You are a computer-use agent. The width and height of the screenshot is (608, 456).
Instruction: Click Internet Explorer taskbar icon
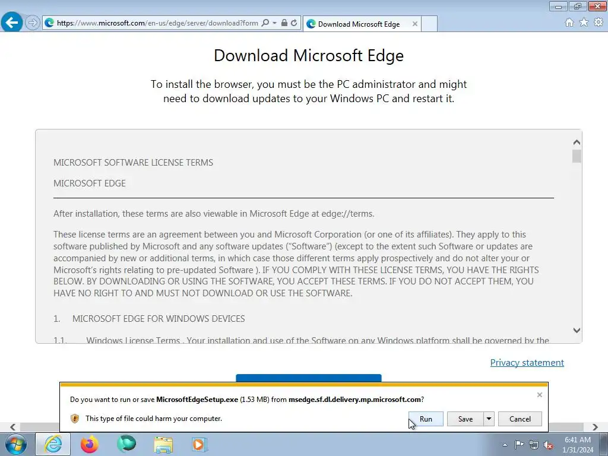pos(53,444)
